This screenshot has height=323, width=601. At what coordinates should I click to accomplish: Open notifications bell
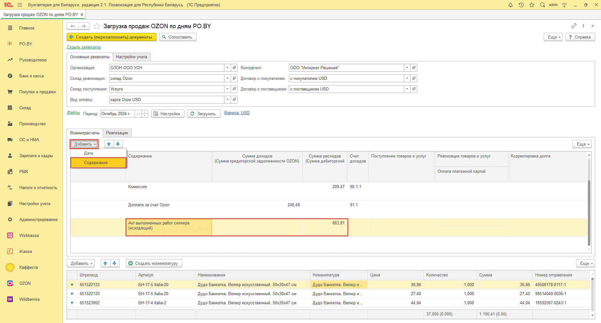[x=511, y=5]
